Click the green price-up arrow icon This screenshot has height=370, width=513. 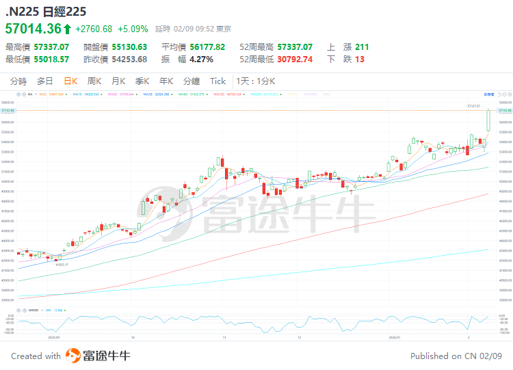[x=67, y=29]
